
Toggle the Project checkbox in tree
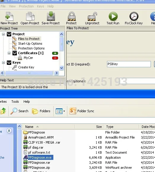tap(9, 34)
